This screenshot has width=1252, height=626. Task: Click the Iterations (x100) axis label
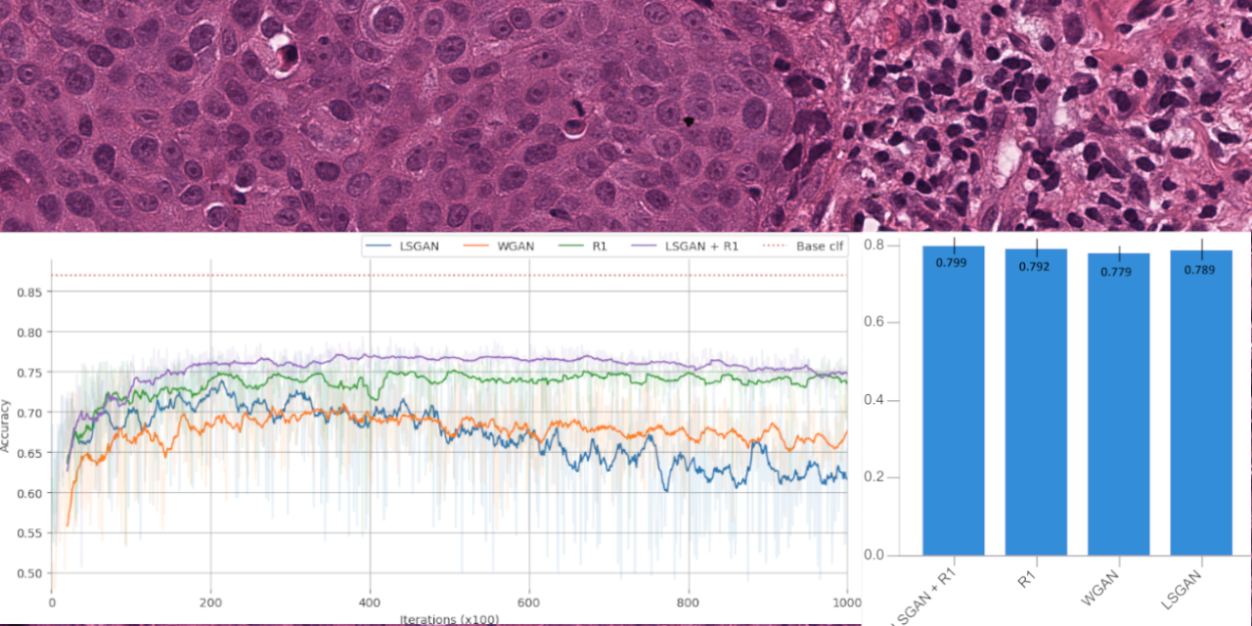450,619
